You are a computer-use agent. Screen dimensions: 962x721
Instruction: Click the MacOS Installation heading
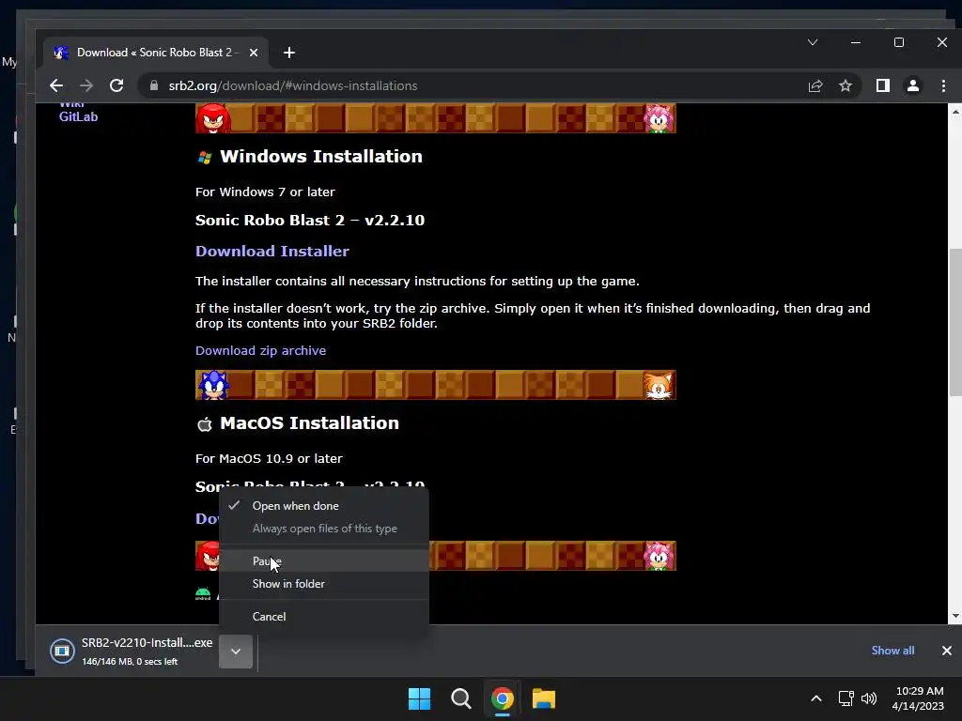pos(309,423)
